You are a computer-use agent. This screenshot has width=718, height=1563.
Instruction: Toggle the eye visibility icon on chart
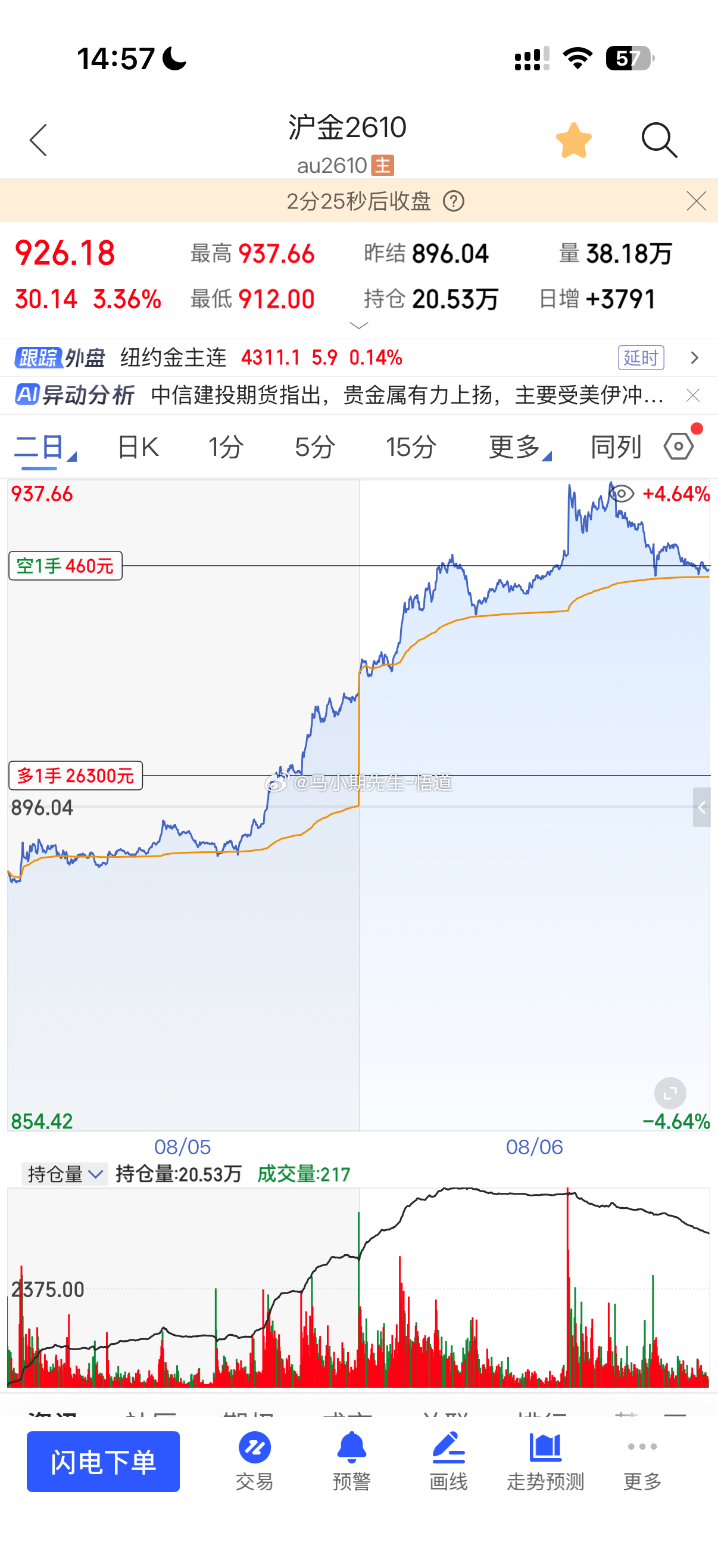pyautogui.click(x=621, y=494)
